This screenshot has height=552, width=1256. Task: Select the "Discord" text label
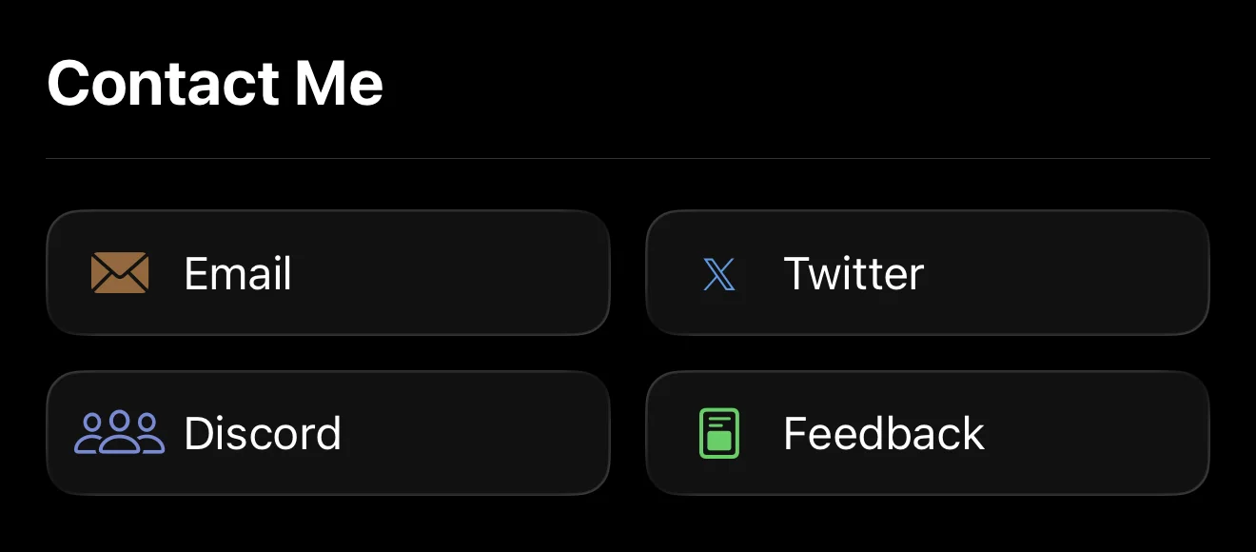[263, 434]
